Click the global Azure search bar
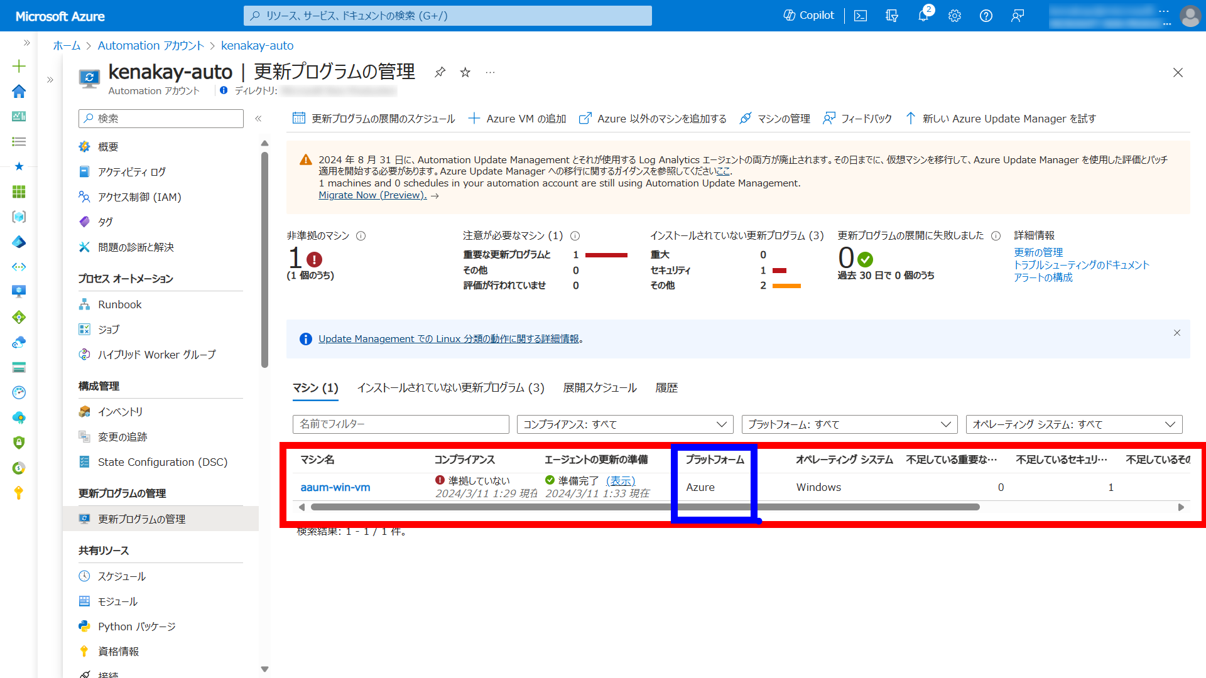This screenshot has height=678, width=1206. click(447, 16)
